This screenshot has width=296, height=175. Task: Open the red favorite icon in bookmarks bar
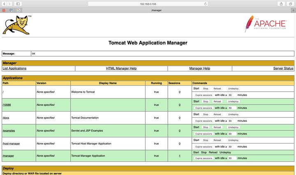coord(4,10)
